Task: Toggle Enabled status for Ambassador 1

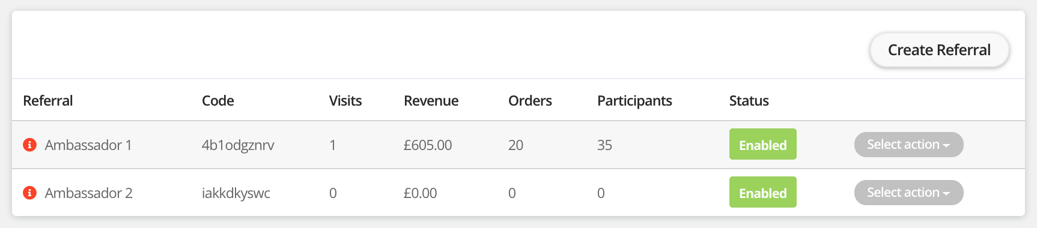Action: [762, 144]
